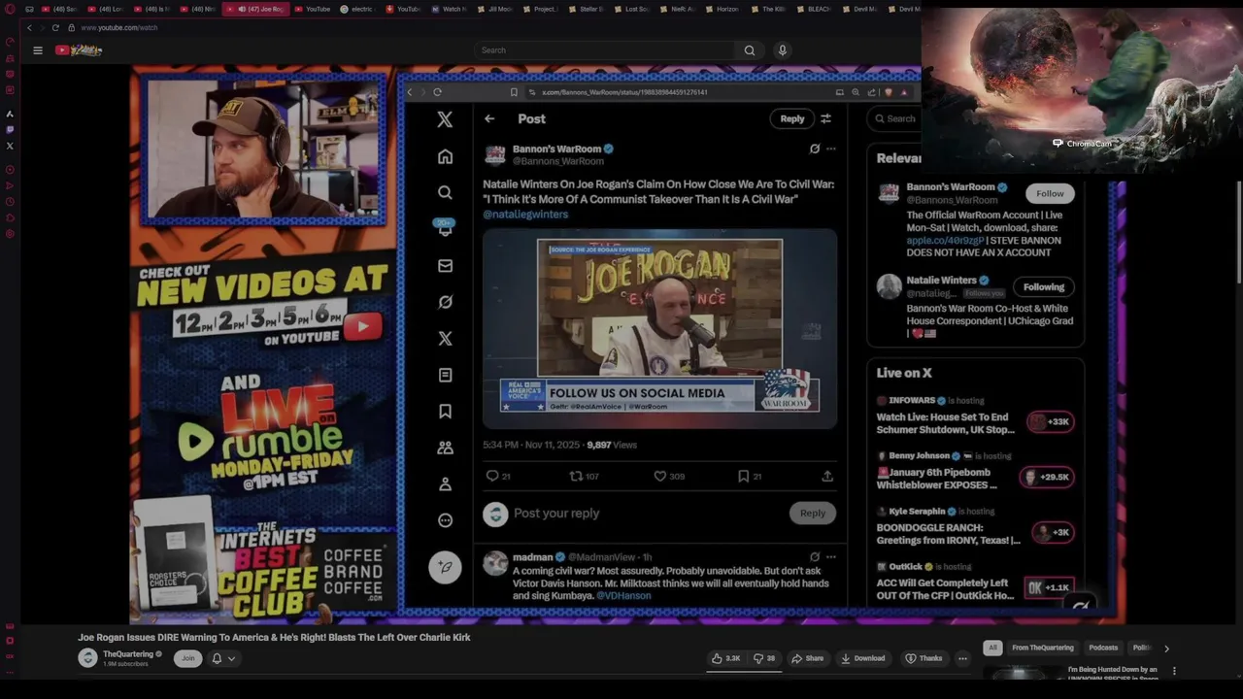Select the All recommendations chip
Screen dimensions: 1243x699
991,648
